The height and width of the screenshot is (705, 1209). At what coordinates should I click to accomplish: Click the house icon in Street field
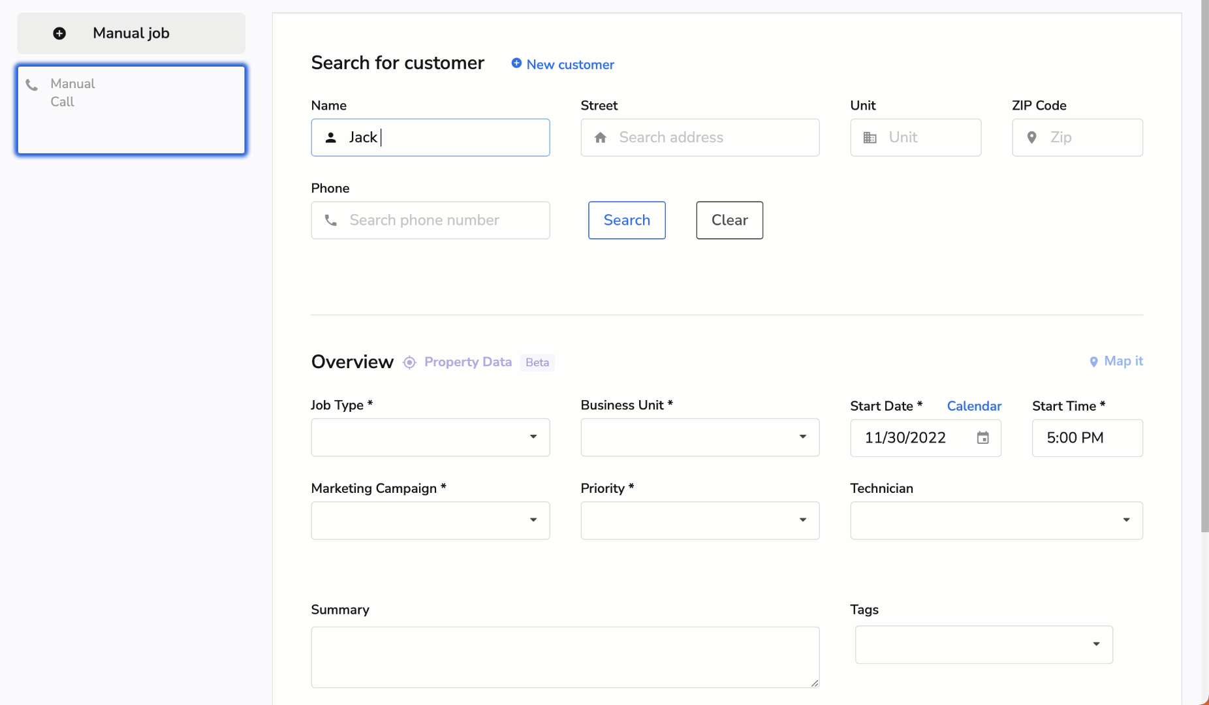(601, 138)
